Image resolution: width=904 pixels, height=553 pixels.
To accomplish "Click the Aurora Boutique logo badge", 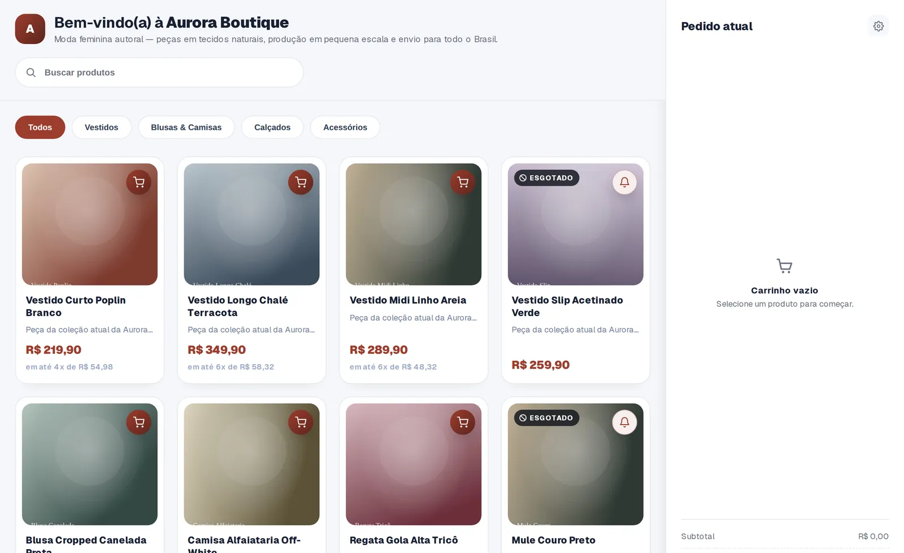I will [30, 29].
